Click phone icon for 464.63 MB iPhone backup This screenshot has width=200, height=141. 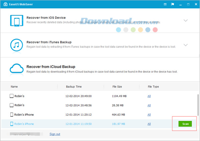coord(12,114)
